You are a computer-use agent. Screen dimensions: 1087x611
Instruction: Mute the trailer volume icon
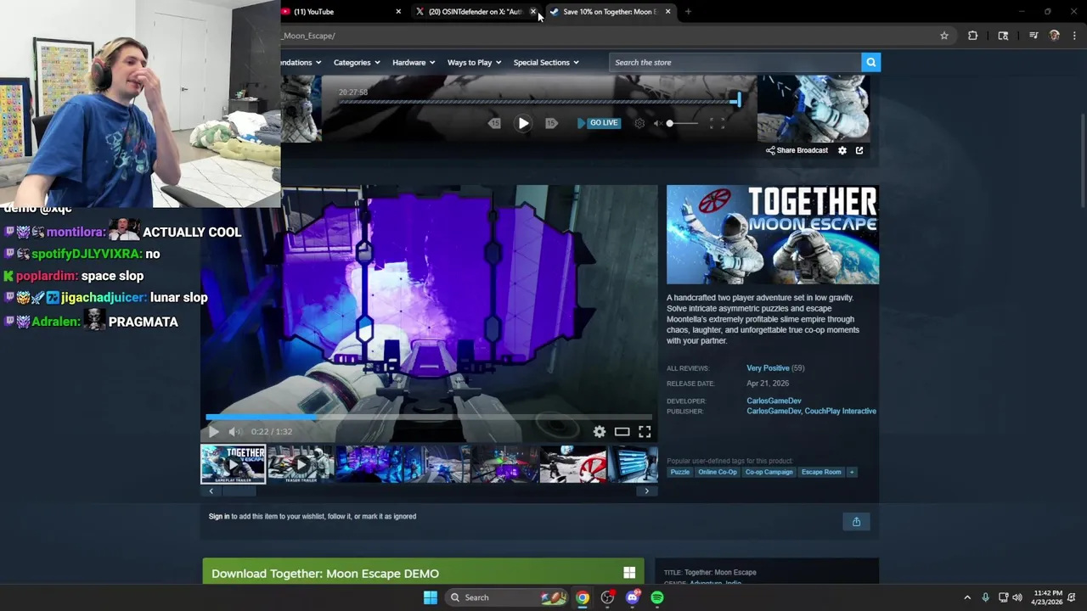(x=235, y=432)
